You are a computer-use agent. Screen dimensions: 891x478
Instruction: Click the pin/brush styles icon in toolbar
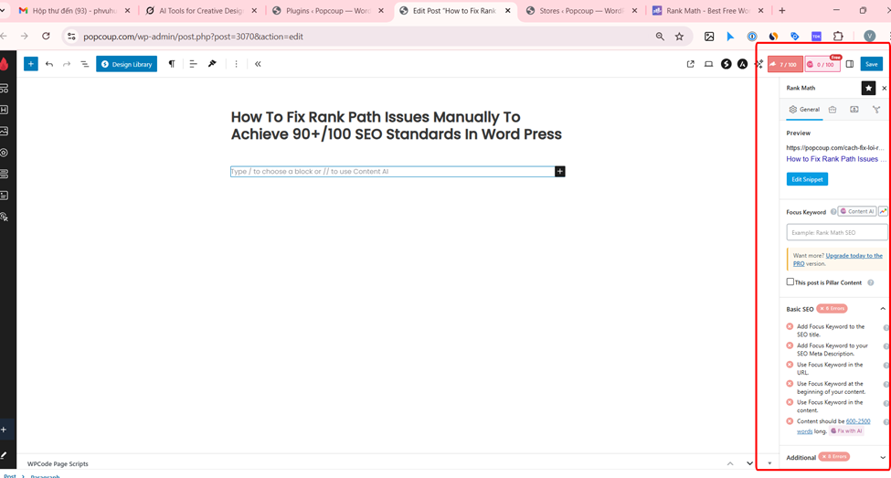(x=212, y=64)
